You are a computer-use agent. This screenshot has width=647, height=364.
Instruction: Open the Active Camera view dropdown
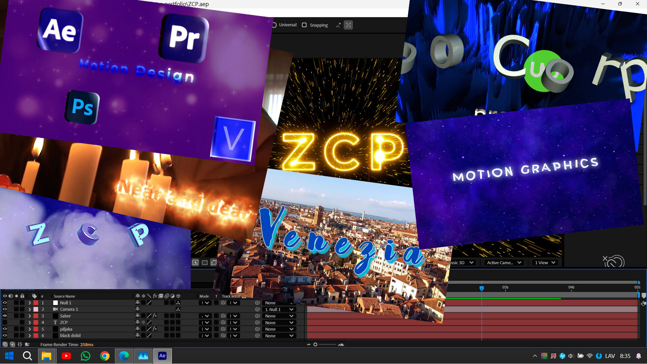point(504,263)
